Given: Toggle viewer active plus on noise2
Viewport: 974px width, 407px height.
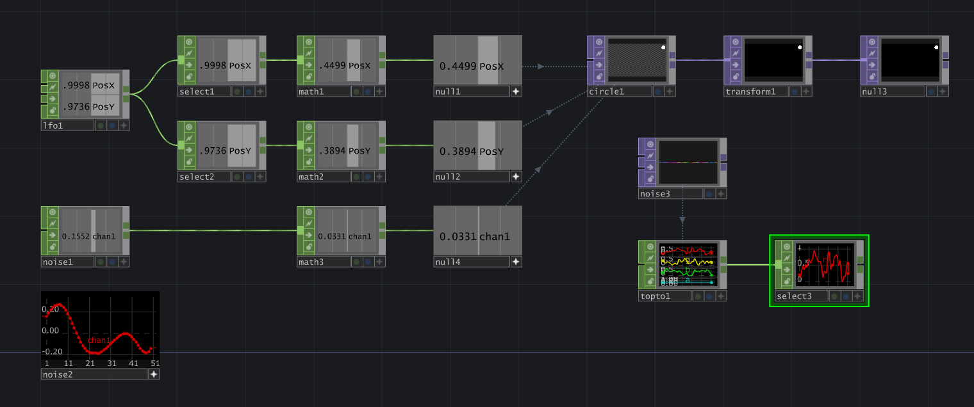Looking at the screenshot, I should pos(154,374).
